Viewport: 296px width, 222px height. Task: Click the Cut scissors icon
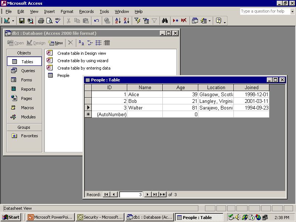point(68,21)
